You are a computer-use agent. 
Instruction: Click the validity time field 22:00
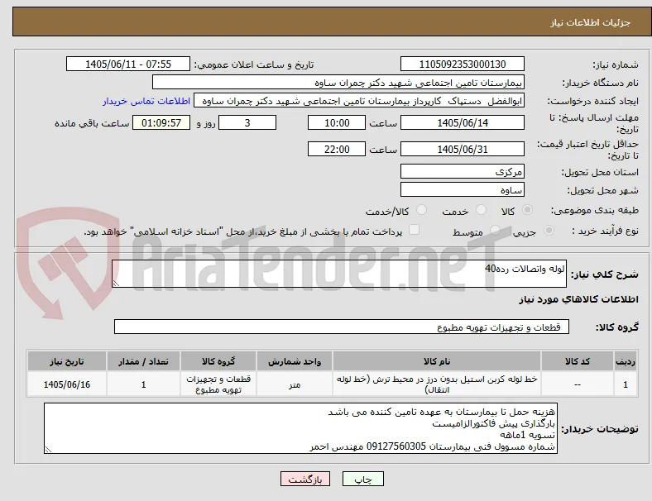[337, 149]
